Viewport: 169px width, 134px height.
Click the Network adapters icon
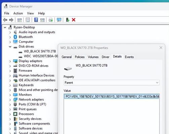[15, 99]
